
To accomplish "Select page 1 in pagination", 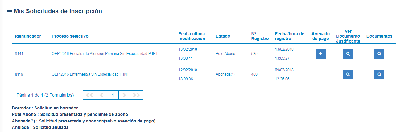I will coord(113,95).
